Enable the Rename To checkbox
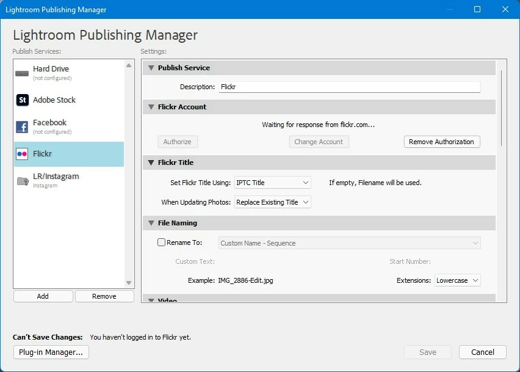The width and height of the screenshot is (520, 372). (161, 243)
